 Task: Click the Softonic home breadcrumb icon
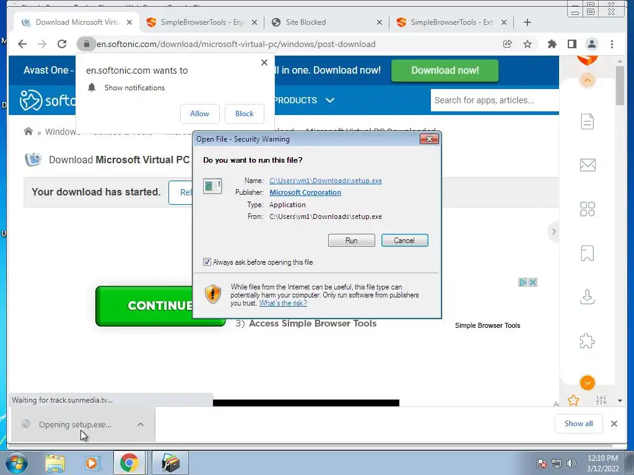pyautogui.click(x=28, y=131)
